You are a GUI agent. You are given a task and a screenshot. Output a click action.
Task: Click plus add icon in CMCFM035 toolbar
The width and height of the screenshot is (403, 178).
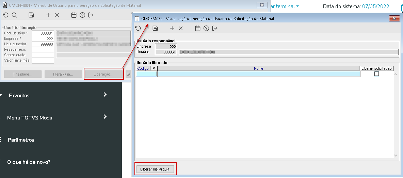coord(172,28)
